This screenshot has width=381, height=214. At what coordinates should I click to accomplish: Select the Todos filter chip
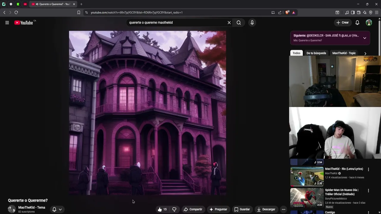(296, 53)
